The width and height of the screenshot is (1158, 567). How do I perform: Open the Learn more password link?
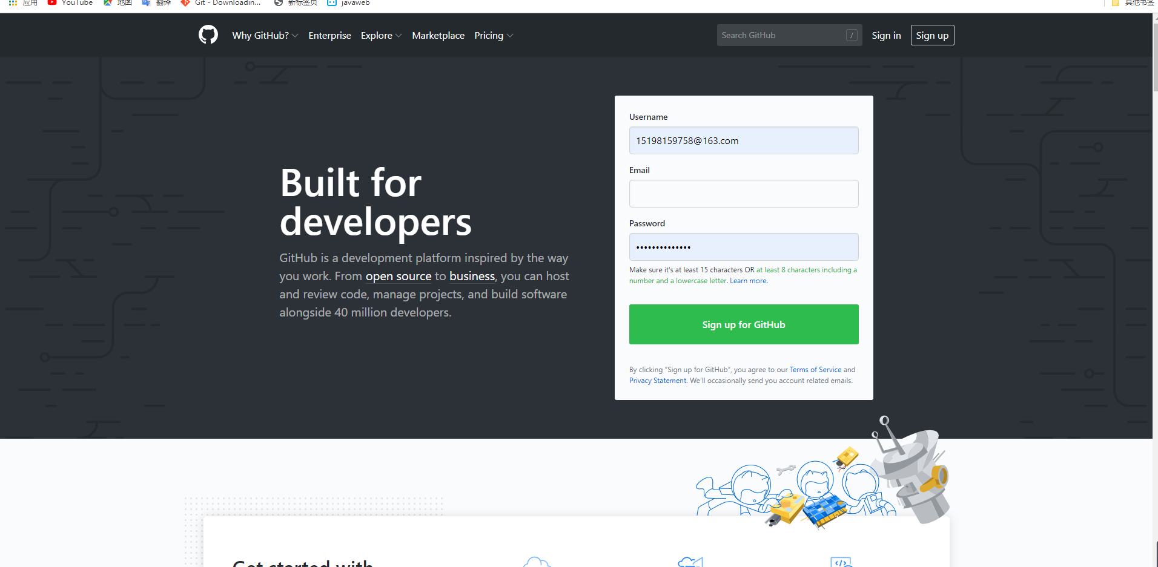[x=749, y=281]
